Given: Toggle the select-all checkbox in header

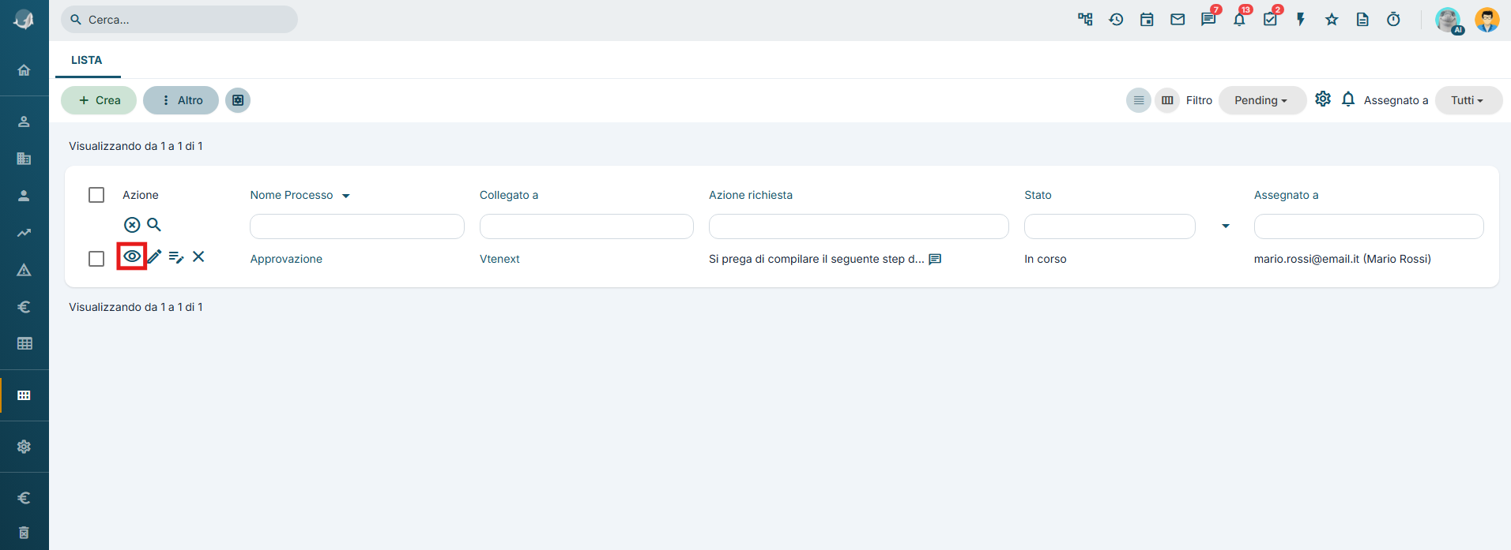Looking at the screenshot, I should pos(96,195).
